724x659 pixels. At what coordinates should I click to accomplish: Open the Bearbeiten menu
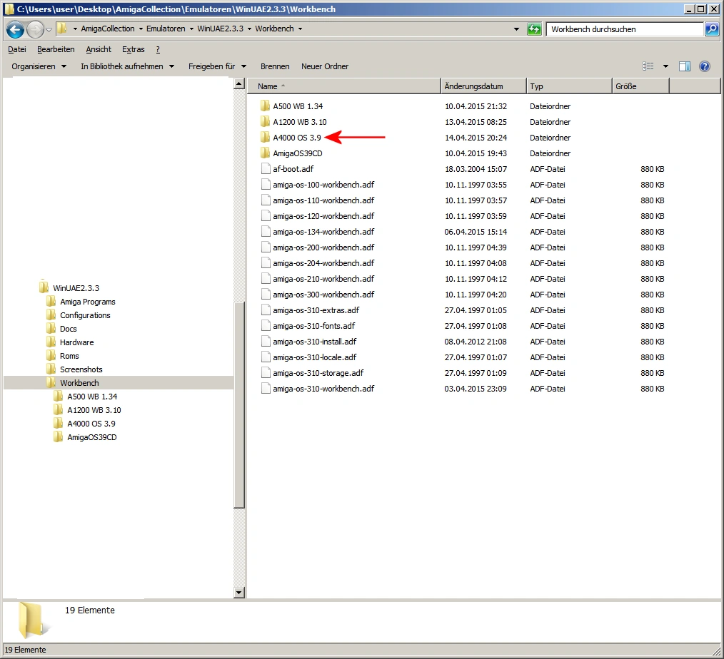[56, 49]
